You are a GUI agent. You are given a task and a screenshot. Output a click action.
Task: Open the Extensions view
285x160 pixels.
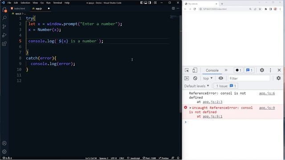click(4, 44)
